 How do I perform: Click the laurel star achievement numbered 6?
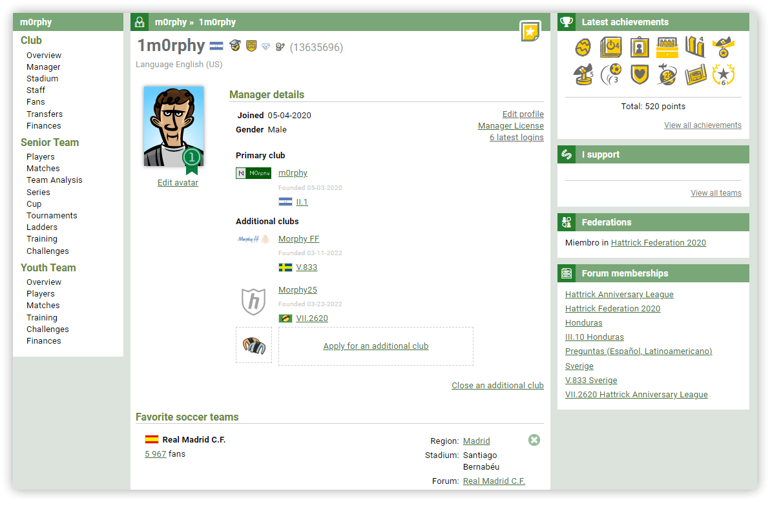coord(723,75)
